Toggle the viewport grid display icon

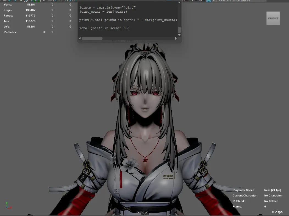45,1
